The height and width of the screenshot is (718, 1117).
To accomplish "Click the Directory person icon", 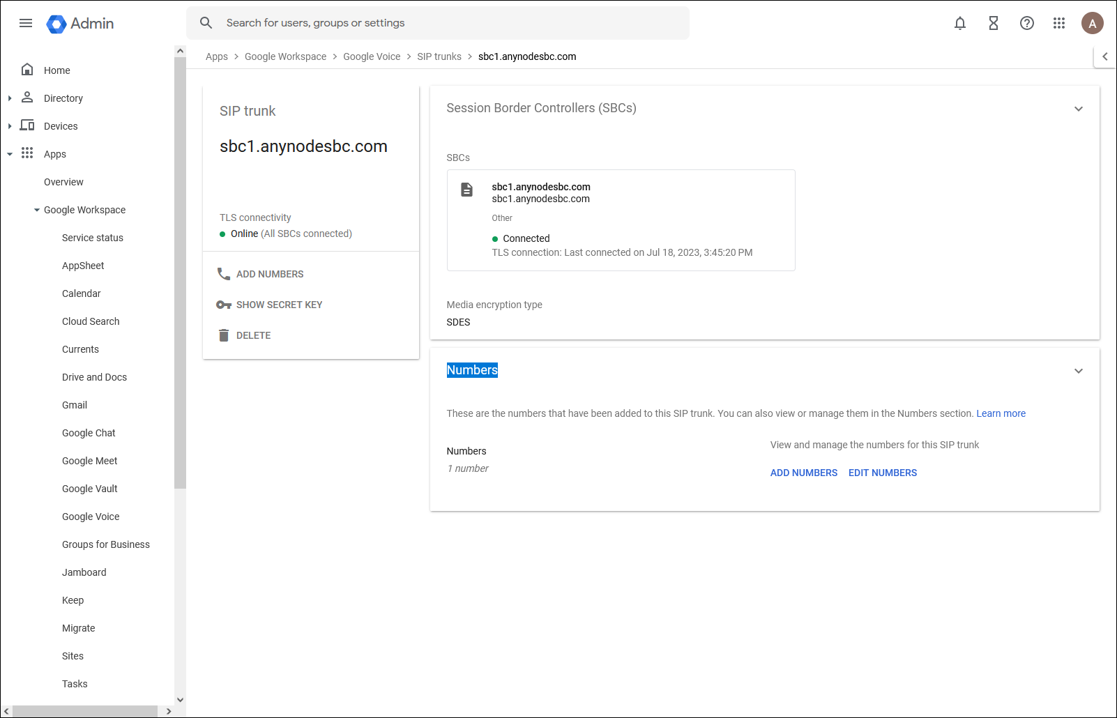I will point(27,97).
